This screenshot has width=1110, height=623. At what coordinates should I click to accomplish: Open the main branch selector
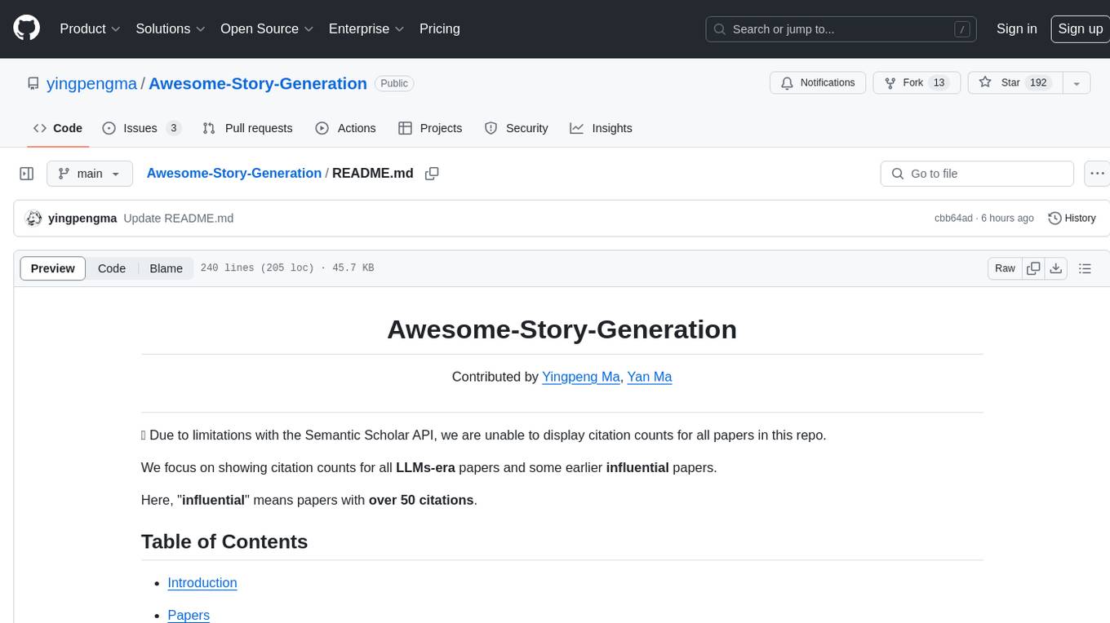[x=90, y=174]
